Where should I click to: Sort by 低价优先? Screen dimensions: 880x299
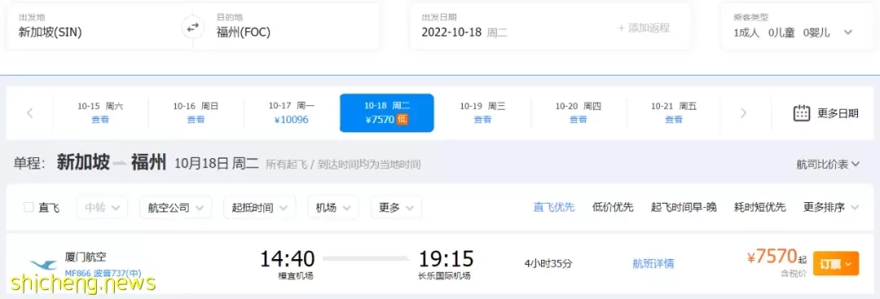pos(613,208)
